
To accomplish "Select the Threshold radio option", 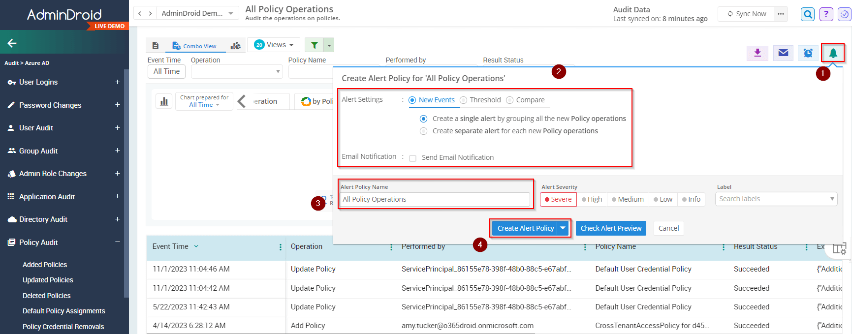I will (464, 100).
